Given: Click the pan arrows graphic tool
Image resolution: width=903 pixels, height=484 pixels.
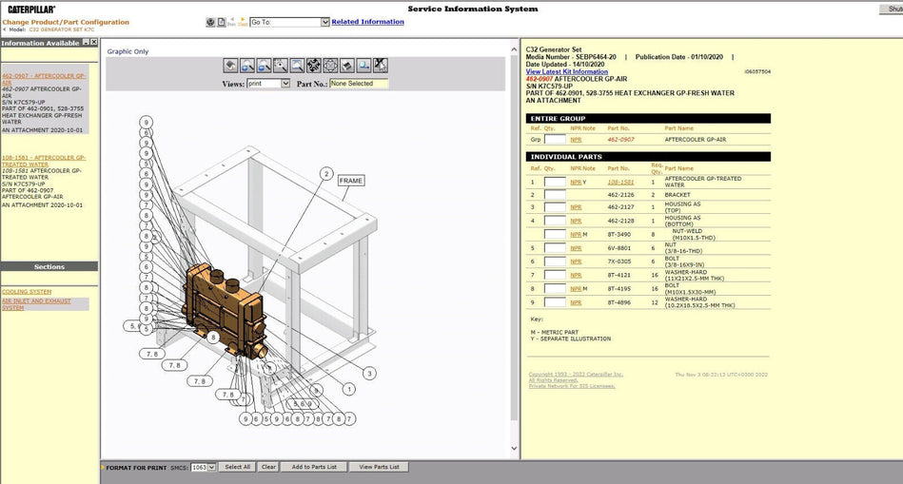Looking at the screenshot, I should (x=314, y=66).
